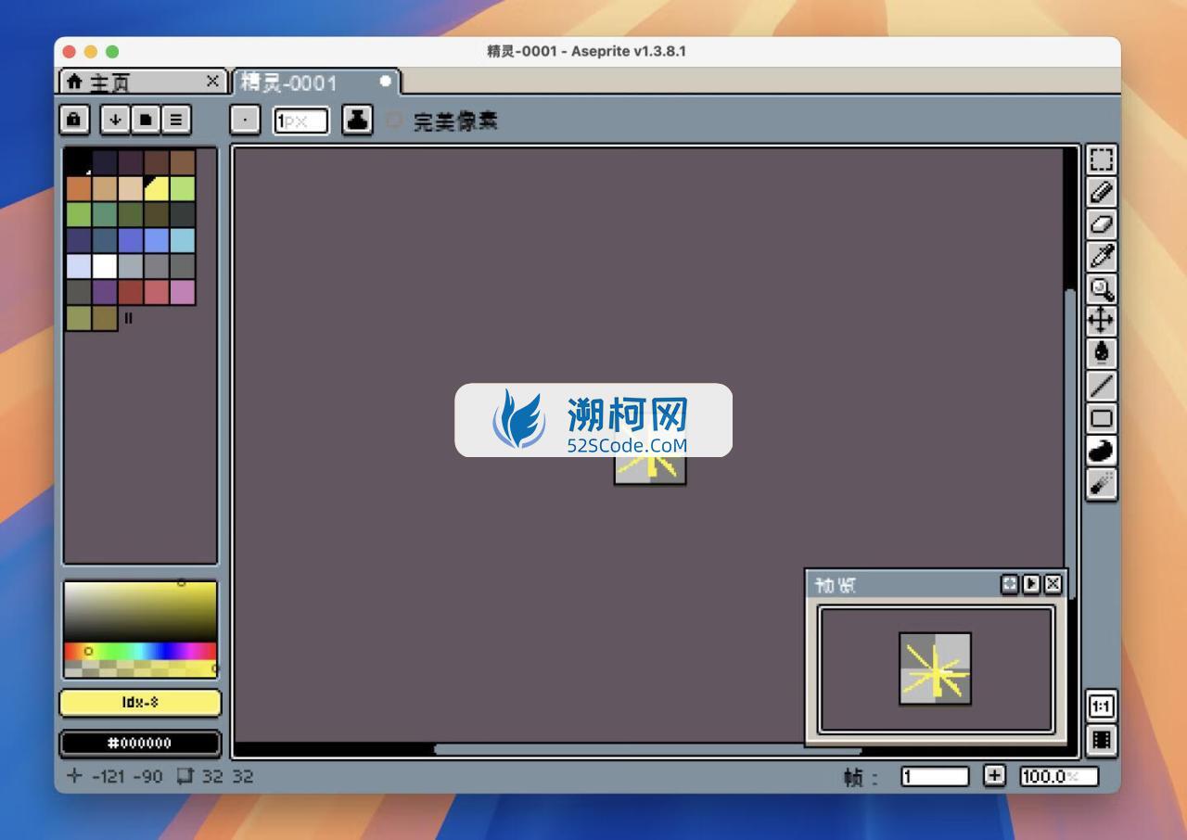
Task: Play animation in the preview window
Action: pos(1031,584)
